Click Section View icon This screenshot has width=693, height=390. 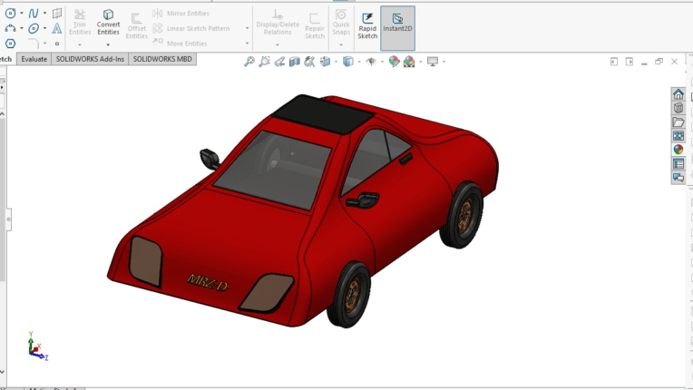click(x=295, y=62)
